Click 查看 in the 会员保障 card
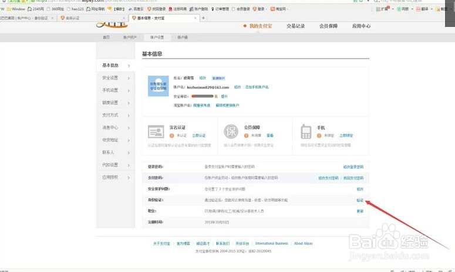 [x=270, y=135]
